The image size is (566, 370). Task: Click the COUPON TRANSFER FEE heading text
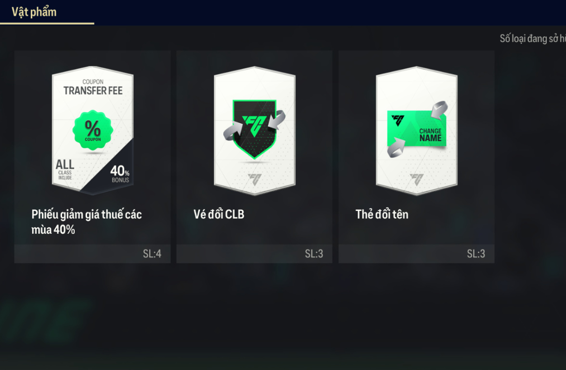[93, 88]
